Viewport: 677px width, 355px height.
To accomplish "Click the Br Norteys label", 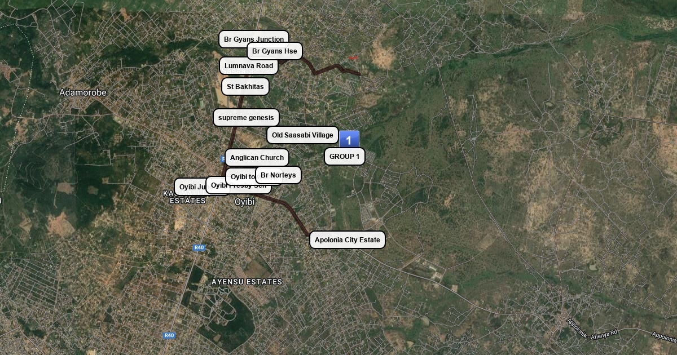I will pyautogui.click(x=278, y=175).
